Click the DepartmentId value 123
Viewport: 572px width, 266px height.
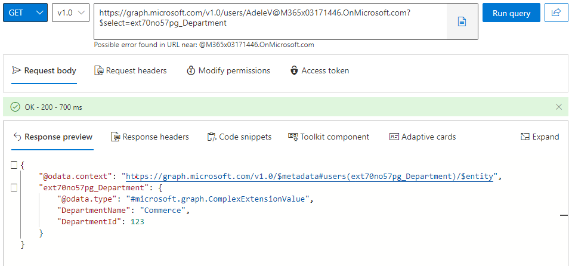coord(137,221)
